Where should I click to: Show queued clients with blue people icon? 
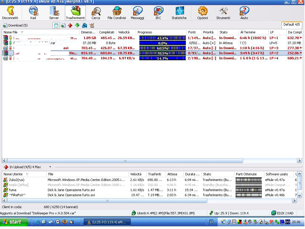pyautogui.click(x=85, y=25)
